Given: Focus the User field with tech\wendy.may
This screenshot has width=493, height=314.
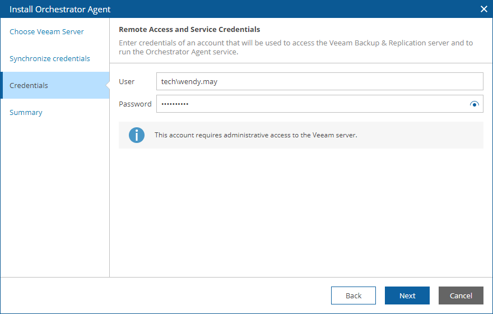Looking at the screenshot, I should (x=319, y=81).
